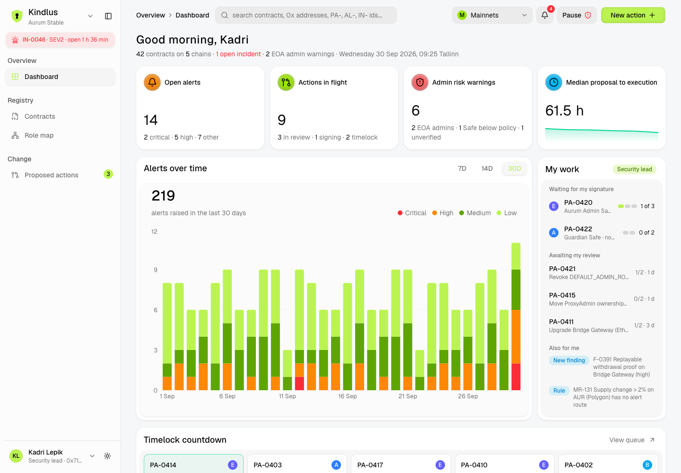Viewport: 681px width, 473px height.
Task: Click the search magnifier icon
Action: [225, 15]
